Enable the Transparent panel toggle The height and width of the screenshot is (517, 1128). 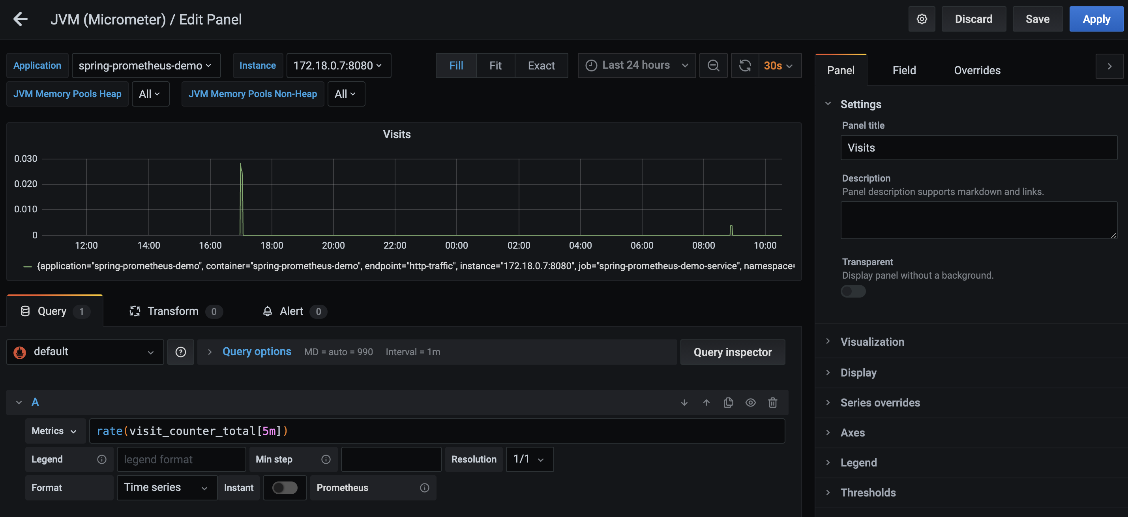[x=853, y=291]
